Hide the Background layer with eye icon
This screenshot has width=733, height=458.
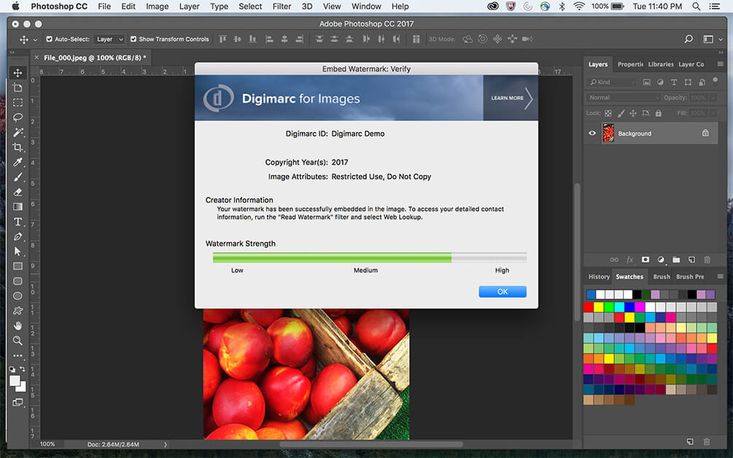click(x=592, y=133)
